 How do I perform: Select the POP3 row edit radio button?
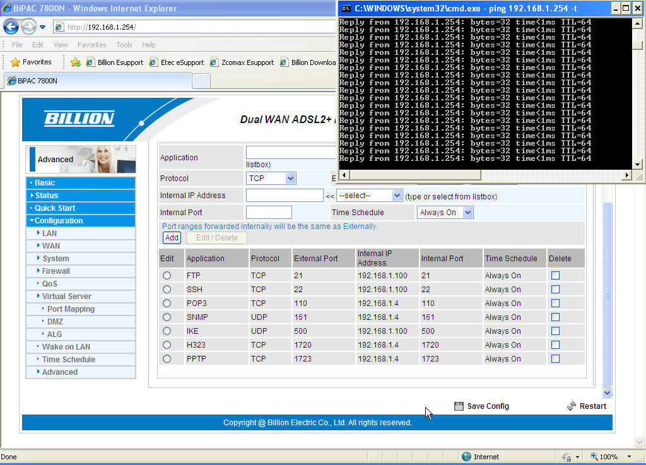coord(167,303)
